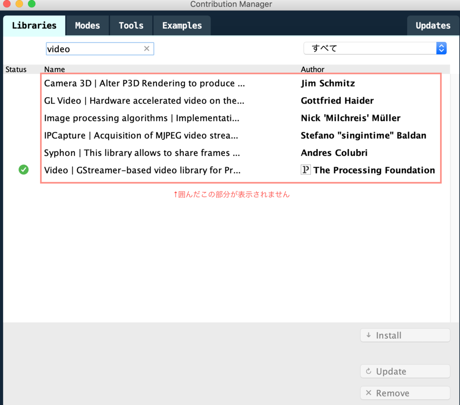Click the Author column header
Viewport: 460px width, 405px height.
pos(313,69)
